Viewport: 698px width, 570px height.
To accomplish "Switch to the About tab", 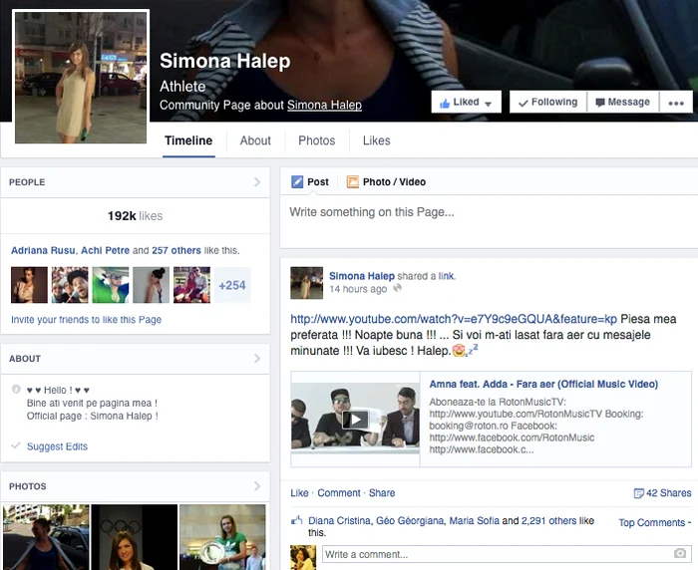I will (x=255, y=141).
